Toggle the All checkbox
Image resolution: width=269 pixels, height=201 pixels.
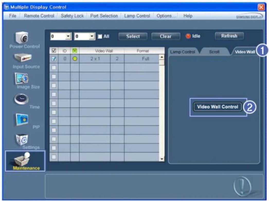coord(100,36)
